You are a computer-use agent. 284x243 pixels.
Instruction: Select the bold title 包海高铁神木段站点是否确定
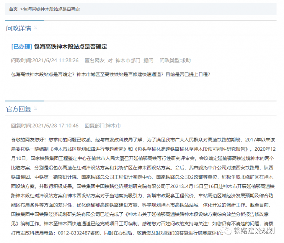coord(70,47)
